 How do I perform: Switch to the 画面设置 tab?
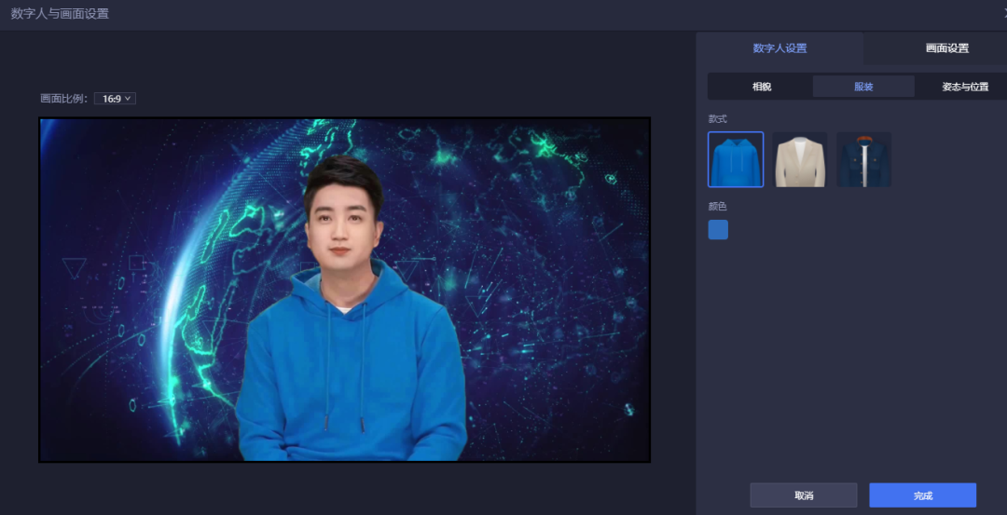946,48
